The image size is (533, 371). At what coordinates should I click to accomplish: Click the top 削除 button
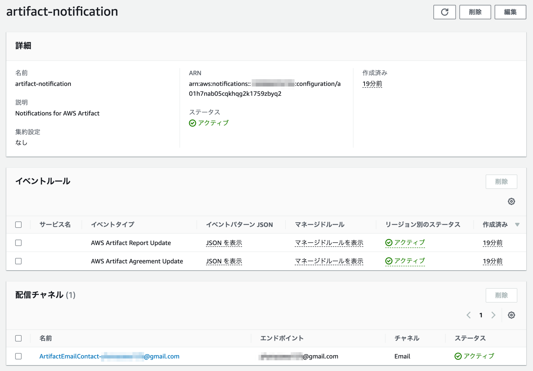[475, 12]
